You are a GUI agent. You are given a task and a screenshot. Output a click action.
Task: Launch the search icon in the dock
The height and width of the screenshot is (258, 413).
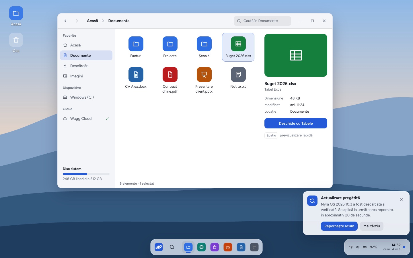pyautogui.click(x=172, y=247)
